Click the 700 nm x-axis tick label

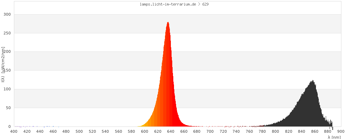(210, 131)
